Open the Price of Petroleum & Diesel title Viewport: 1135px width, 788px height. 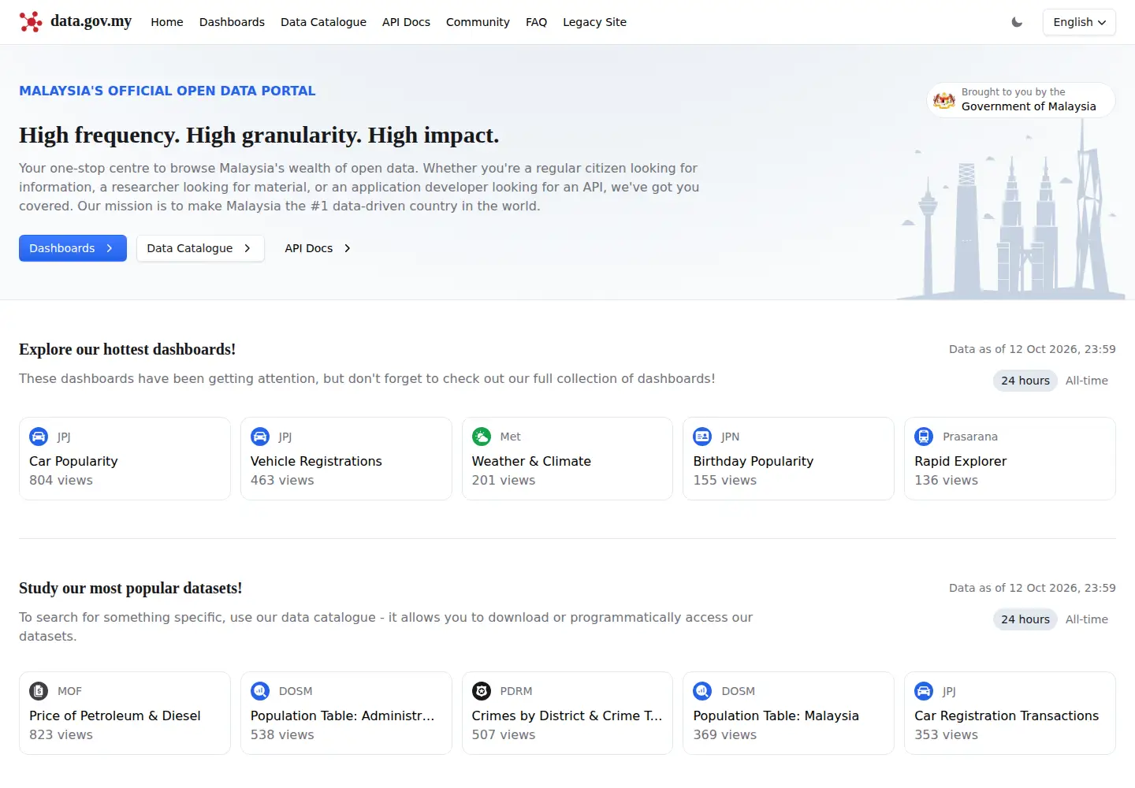tap(115, 716)
